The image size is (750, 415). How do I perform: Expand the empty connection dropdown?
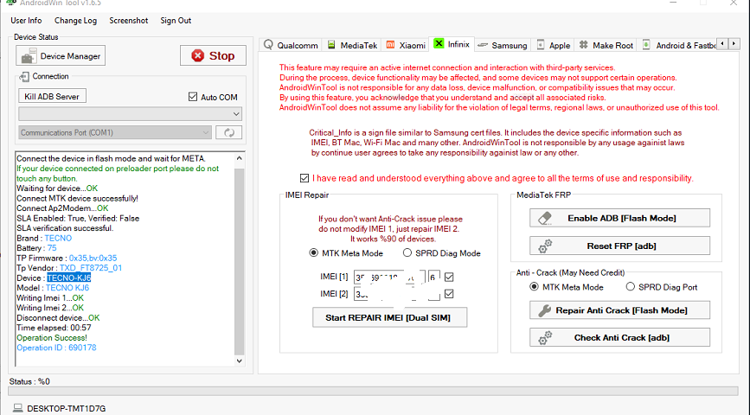tap(130, 114)
